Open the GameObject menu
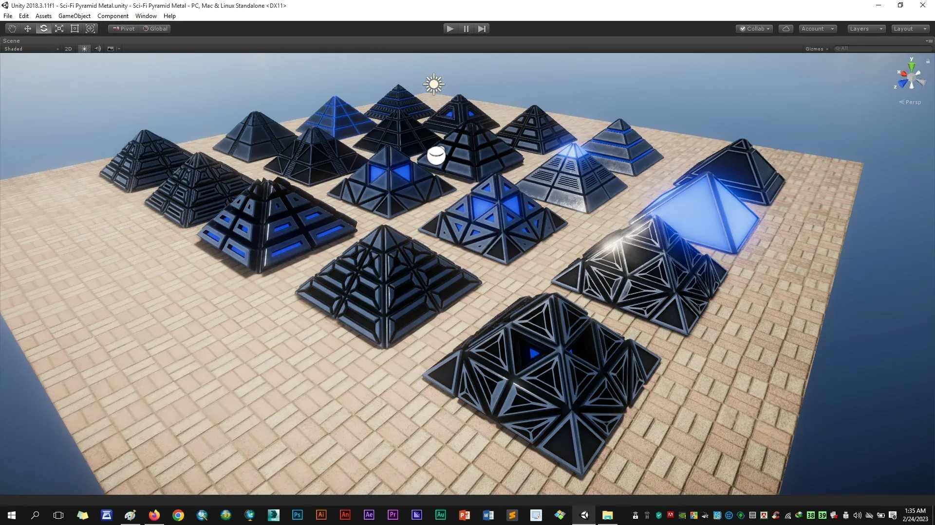This screenshot has width=935, height=525. (x=74, y=16)
